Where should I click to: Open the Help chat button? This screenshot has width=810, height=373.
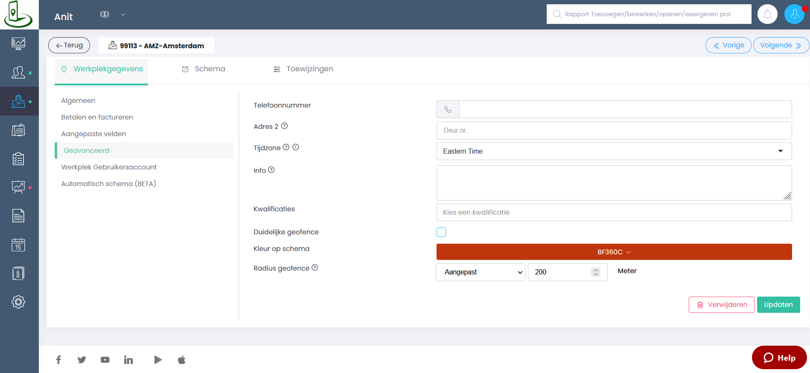779,358
